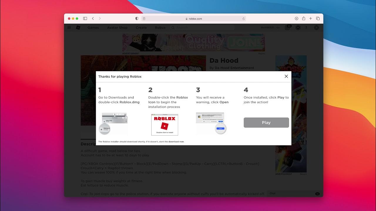Close the Thanks for playing Roblox dialog
The width and height of the screenshot is (376, 211).
[x=286, y=76]
